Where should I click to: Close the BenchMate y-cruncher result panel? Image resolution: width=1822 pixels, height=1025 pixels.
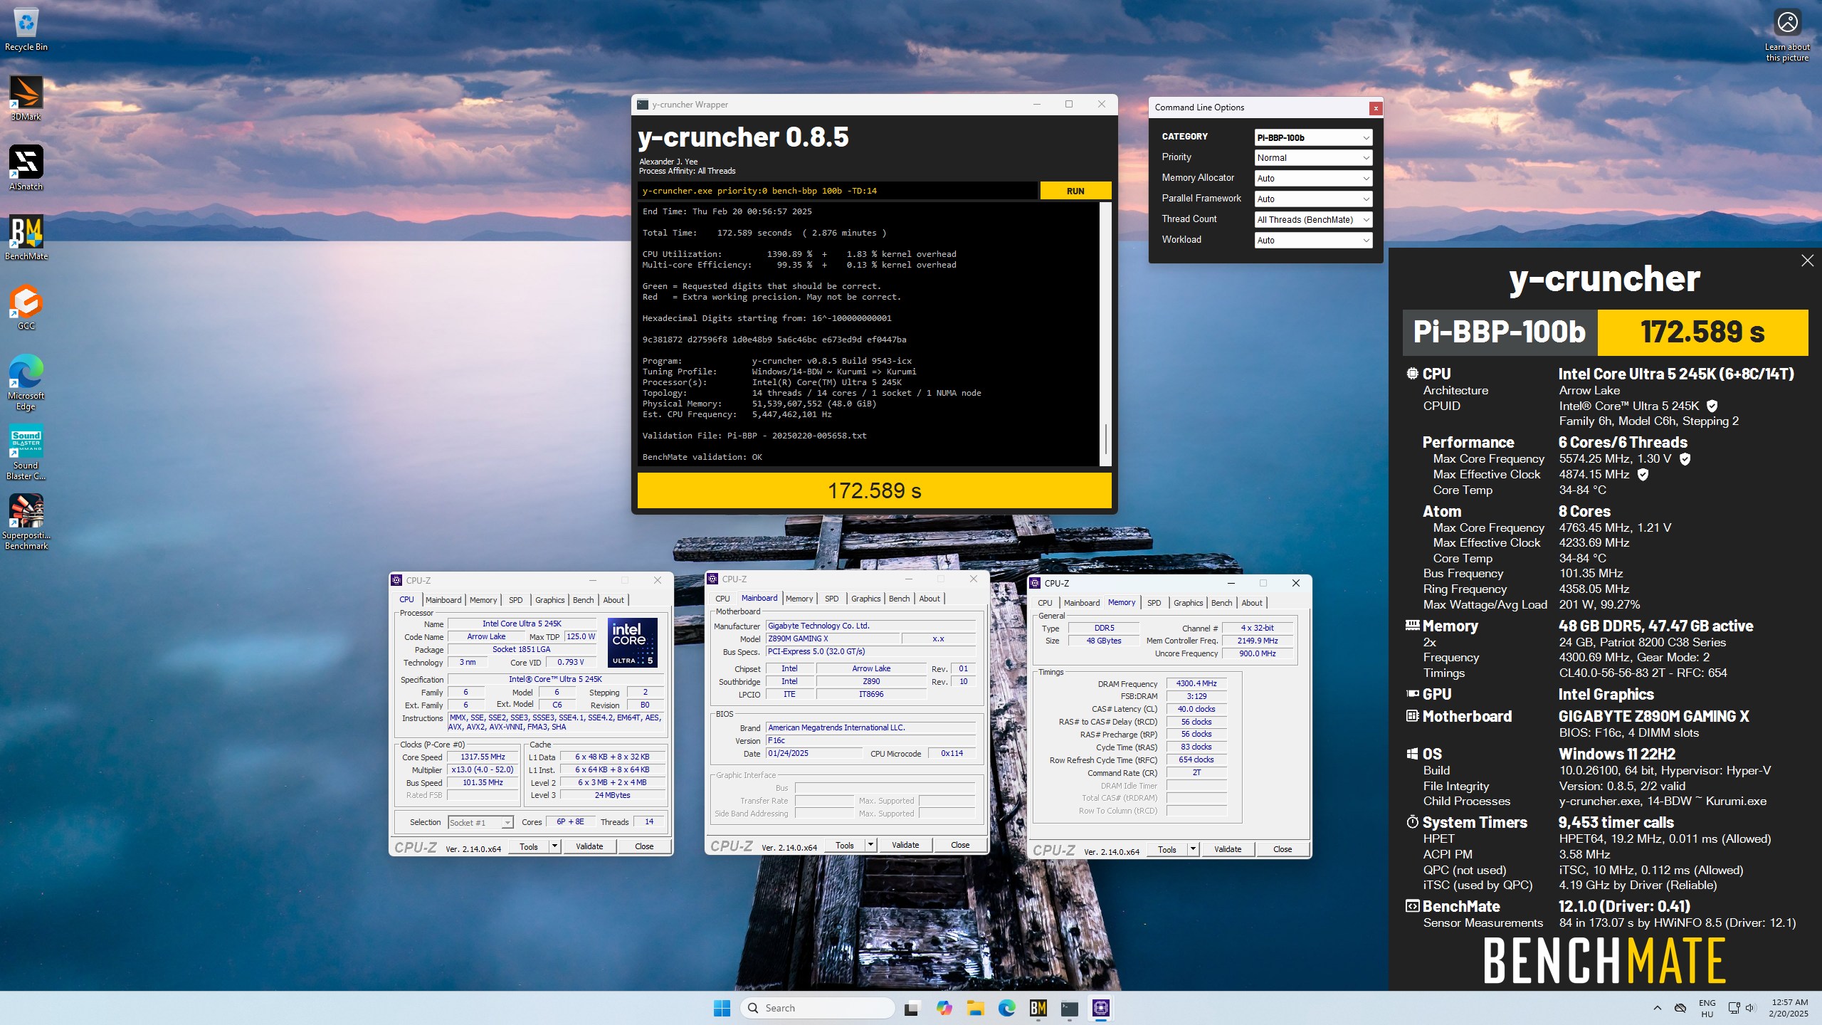1807,261
